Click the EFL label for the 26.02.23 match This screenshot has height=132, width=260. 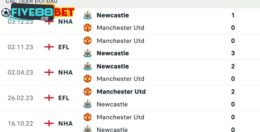[64, 98]
